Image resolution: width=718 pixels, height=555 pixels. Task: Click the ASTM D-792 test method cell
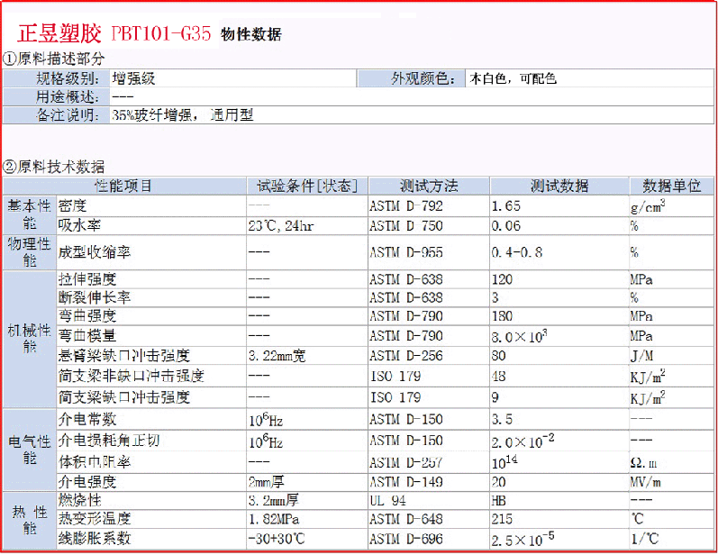pos(406,206)
